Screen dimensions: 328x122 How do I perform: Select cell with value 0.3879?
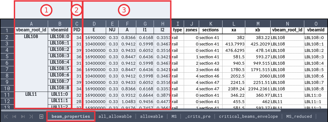point(163,95)
